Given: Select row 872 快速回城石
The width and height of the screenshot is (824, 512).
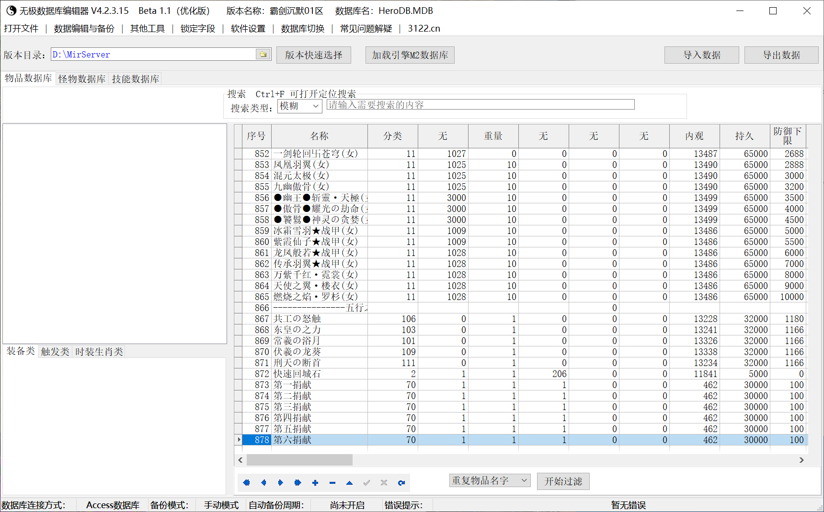Looking at the screenshot, I should (521, 374).
